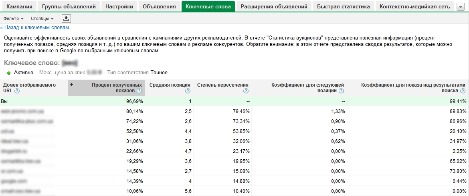The width and height of the screenshot is (469, 196).
Task: Click the 74,22% impression share cell
Action: pos(135,121)
